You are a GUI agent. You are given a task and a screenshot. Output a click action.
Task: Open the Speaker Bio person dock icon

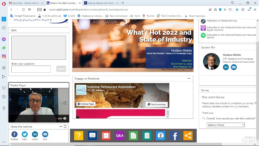coord(161,136)
